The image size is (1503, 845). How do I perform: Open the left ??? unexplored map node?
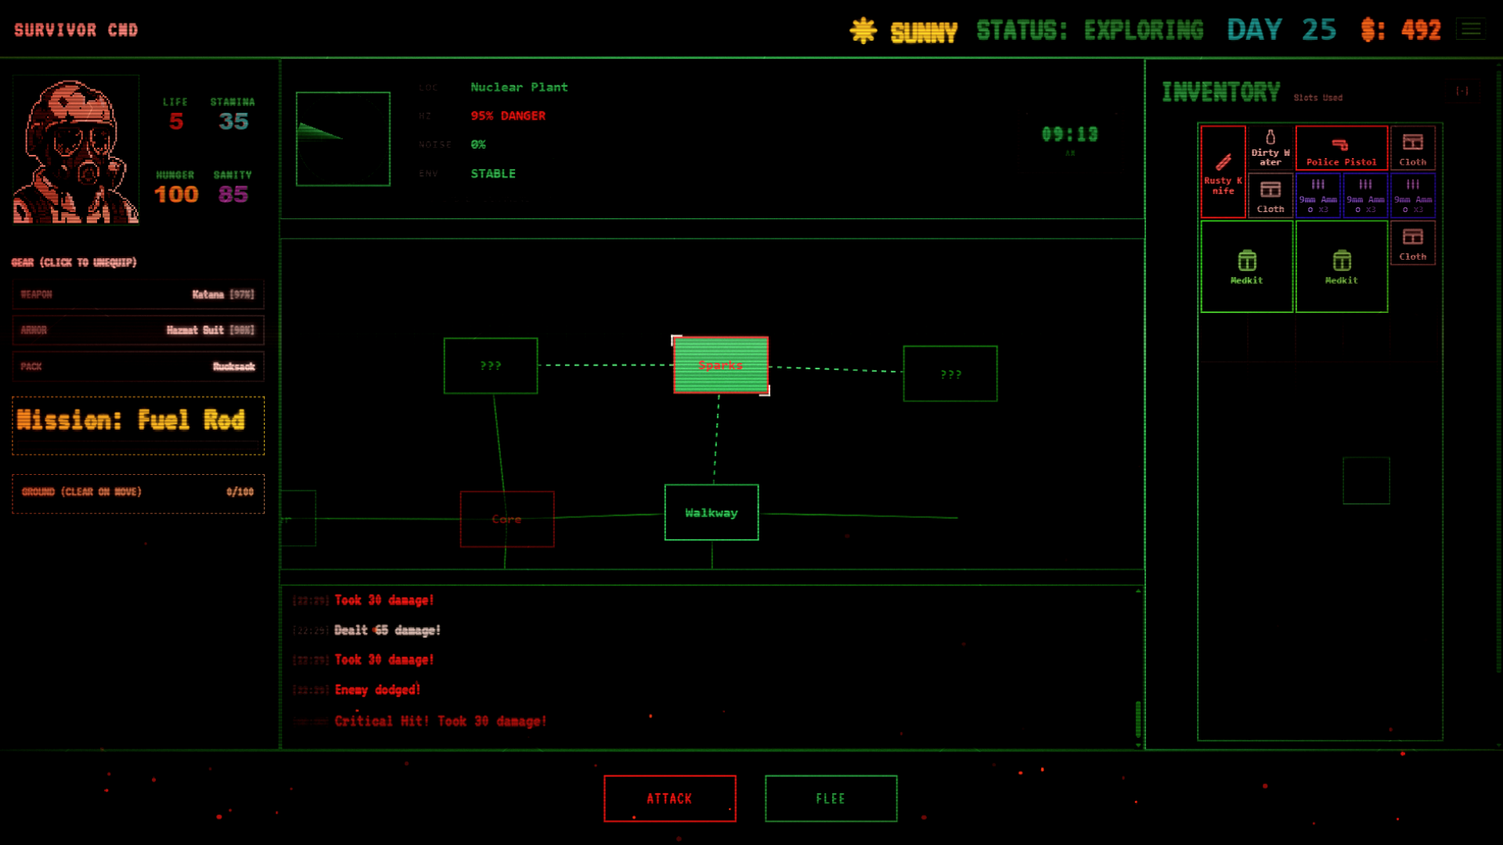coord(491,365)
